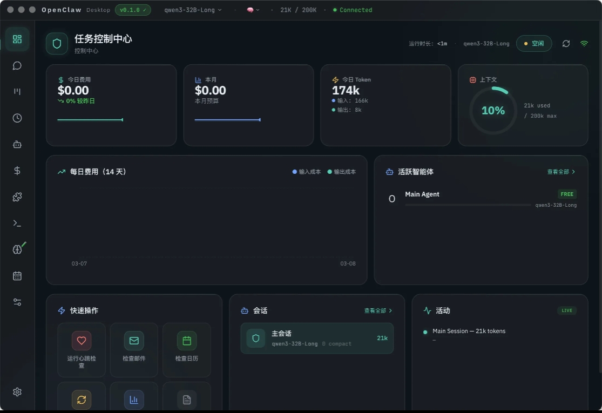Open the terminal prompt icon in sidebar
The height and width of the screenshot is (413, 602).
click(17, 223)
